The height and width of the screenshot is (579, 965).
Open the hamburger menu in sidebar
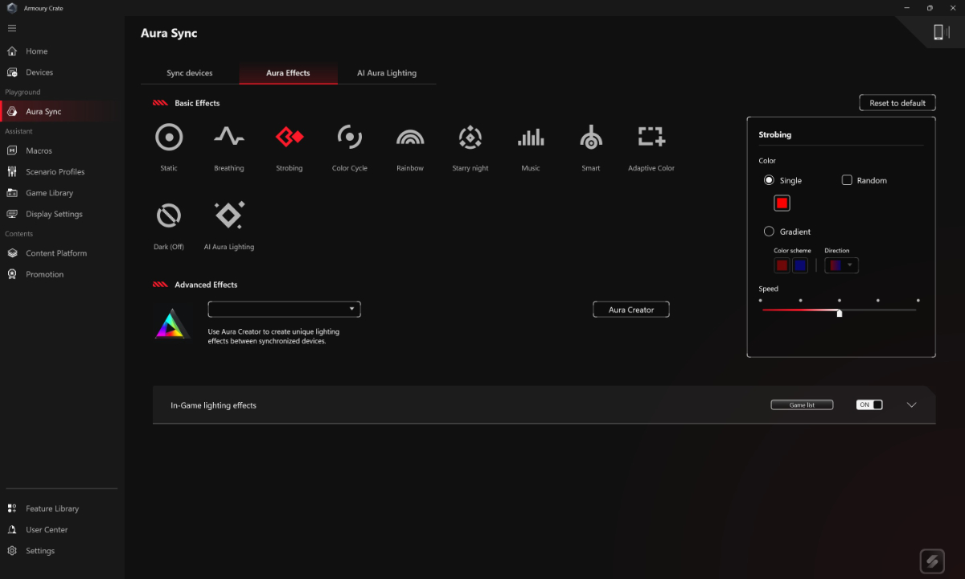click(12, 28)
